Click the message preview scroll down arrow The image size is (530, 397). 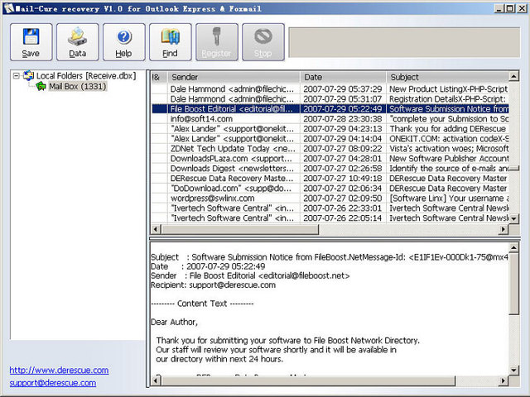(513, 370)
